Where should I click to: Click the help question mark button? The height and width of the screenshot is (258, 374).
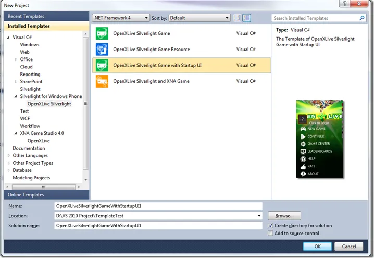point(345,3)
